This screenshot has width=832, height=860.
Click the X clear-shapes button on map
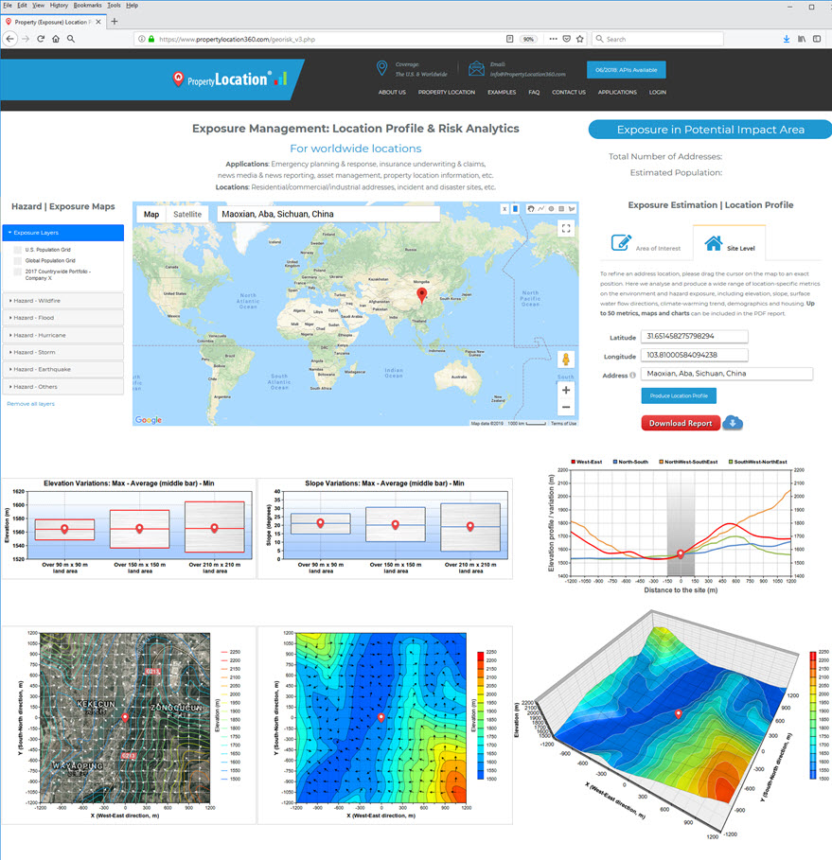pyautogui.click(x=505, y=209)
